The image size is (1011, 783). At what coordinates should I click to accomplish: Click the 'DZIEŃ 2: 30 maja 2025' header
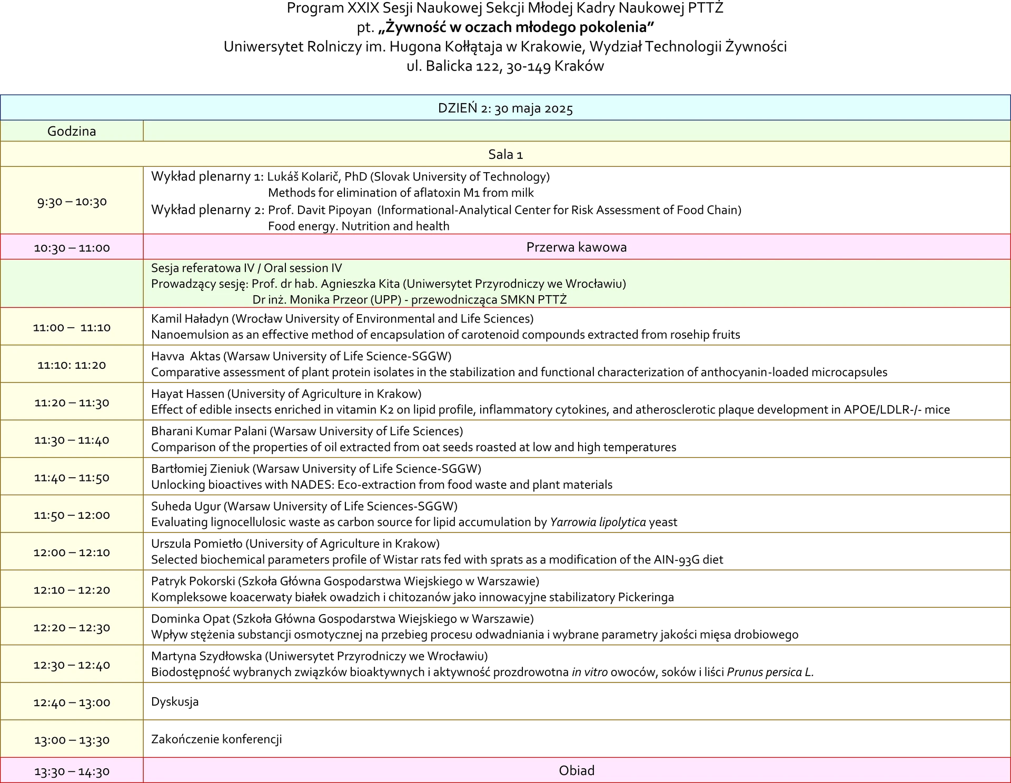click(505, 108)
